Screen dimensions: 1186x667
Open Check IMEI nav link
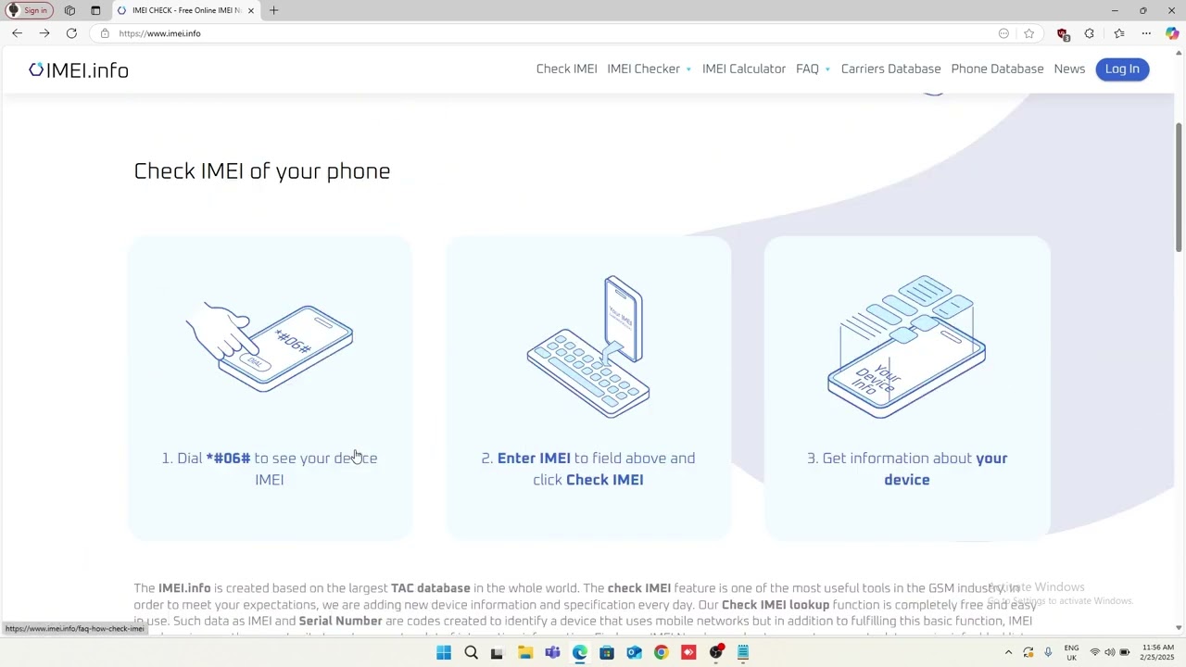[x=566, y=69]
